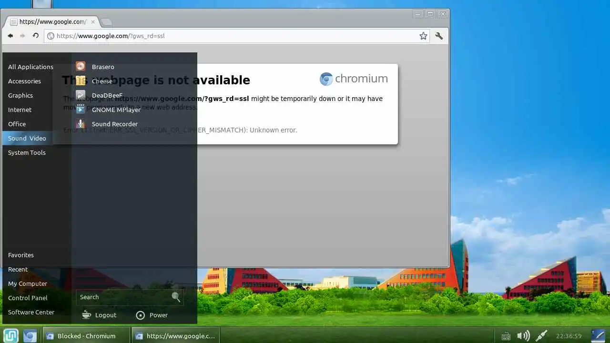The height and width of the screenshot is (343, 610).
Task: Open the Accessories category
Action: click(x=24, y=81)
